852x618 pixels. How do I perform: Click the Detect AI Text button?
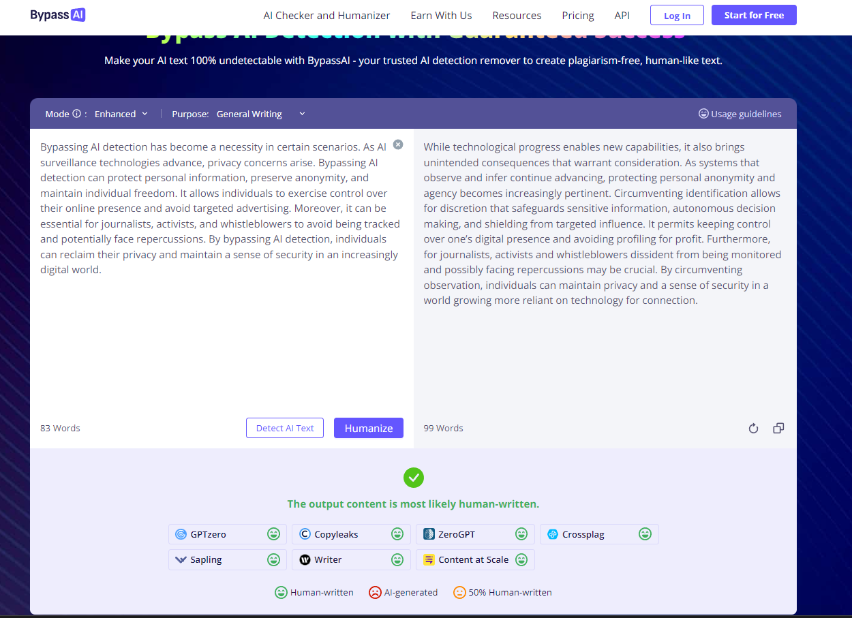285,428
